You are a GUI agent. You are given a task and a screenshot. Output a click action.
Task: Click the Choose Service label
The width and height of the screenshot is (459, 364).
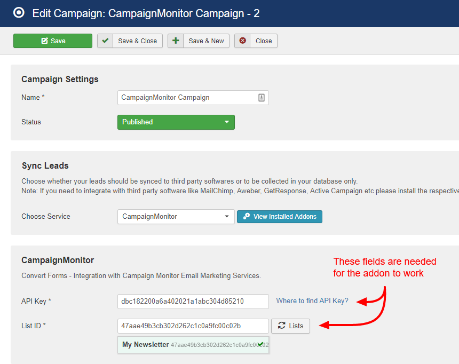[x=46, y=216]
